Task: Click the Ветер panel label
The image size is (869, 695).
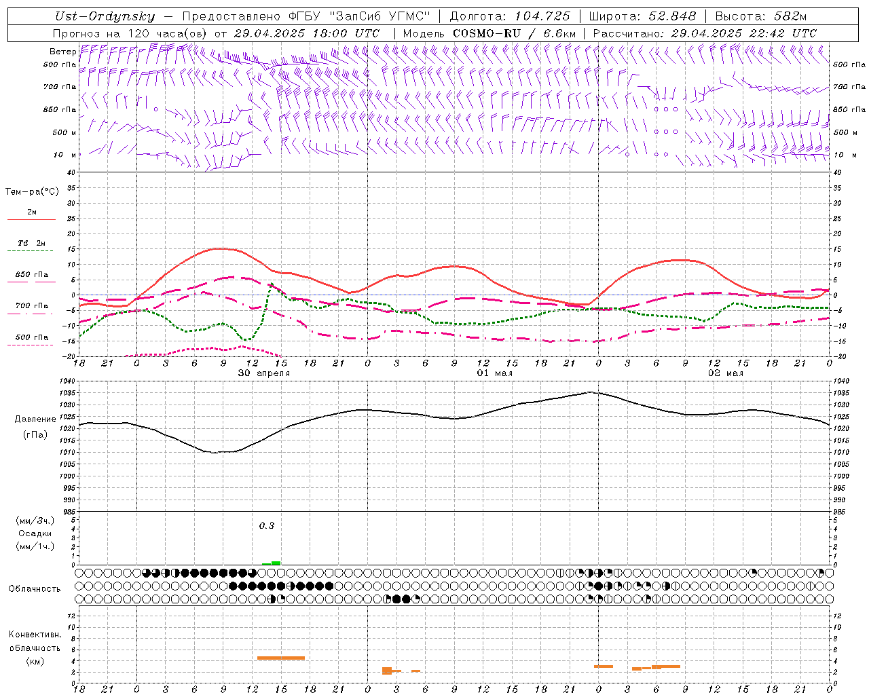Action: (x=62, y=52)
